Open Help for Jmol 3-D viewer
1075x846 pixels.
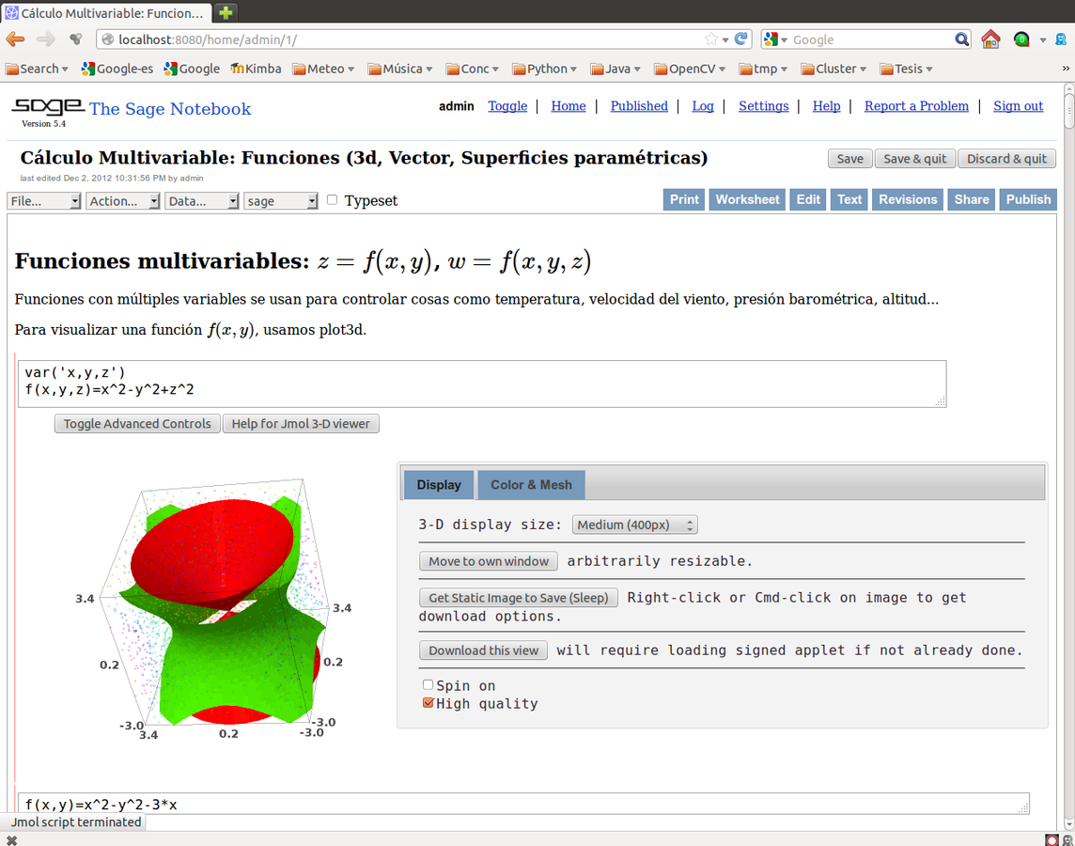[x=300, y=423]
